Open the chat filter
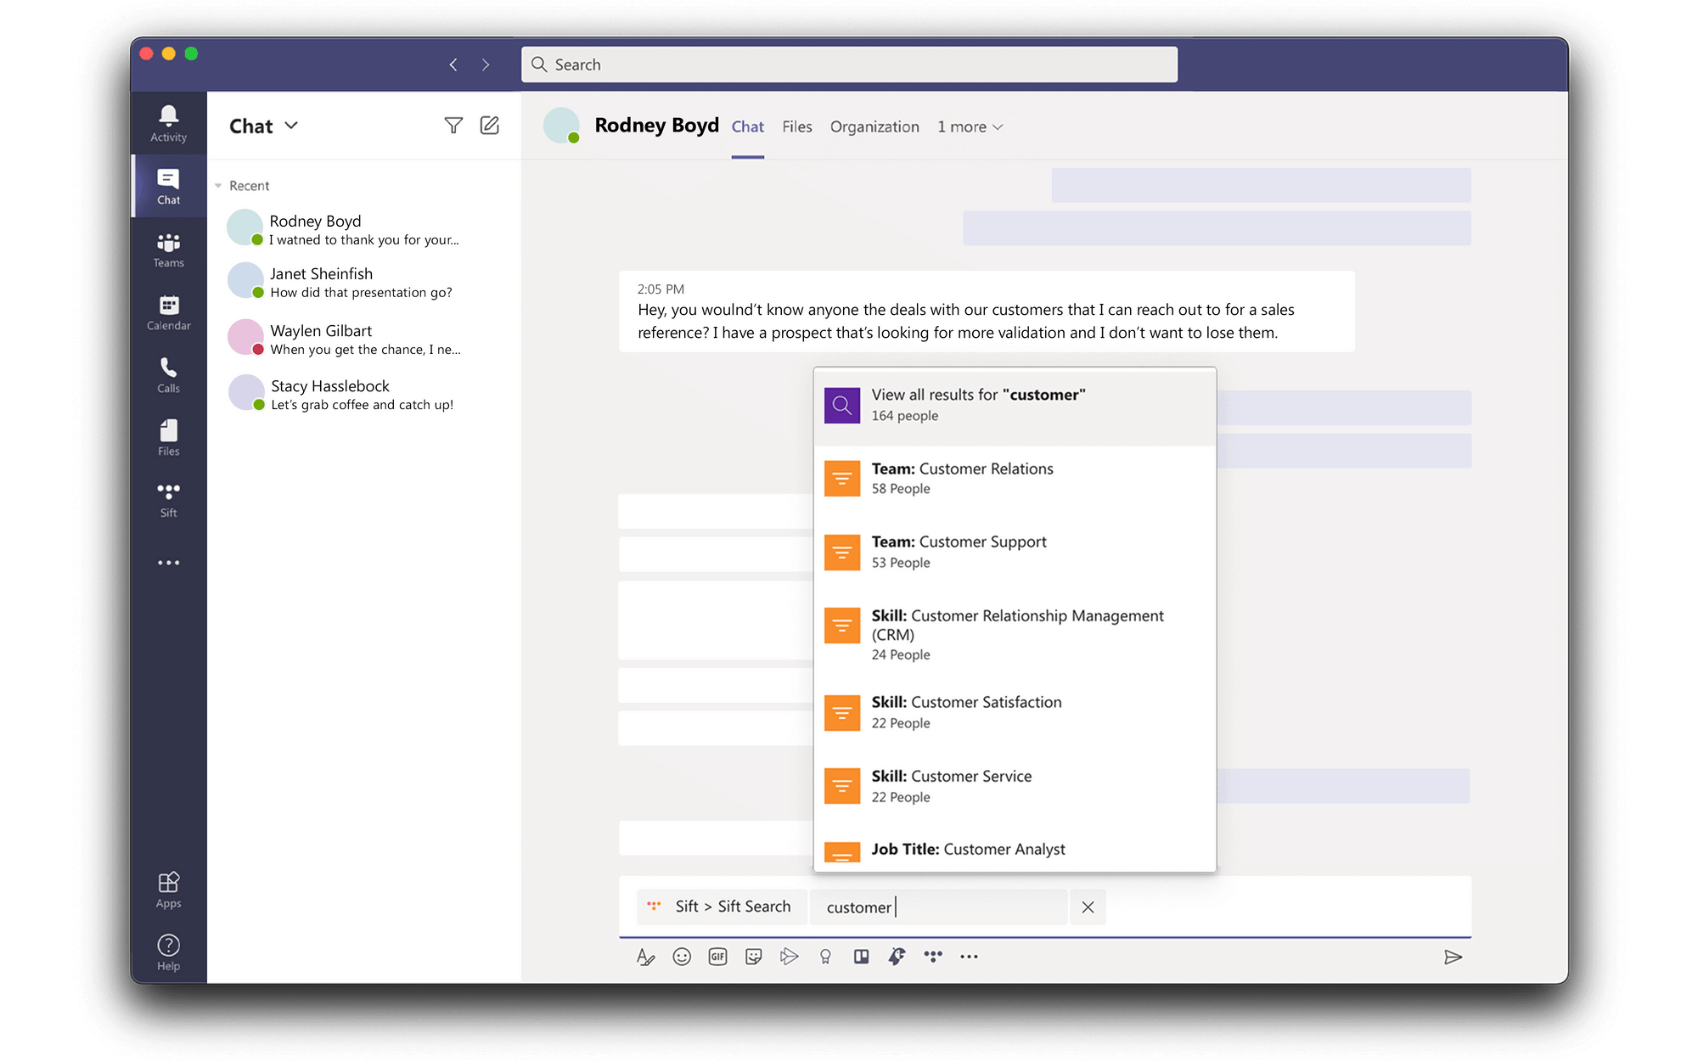The image size is (1698, 1061). (x=454, y=125)
